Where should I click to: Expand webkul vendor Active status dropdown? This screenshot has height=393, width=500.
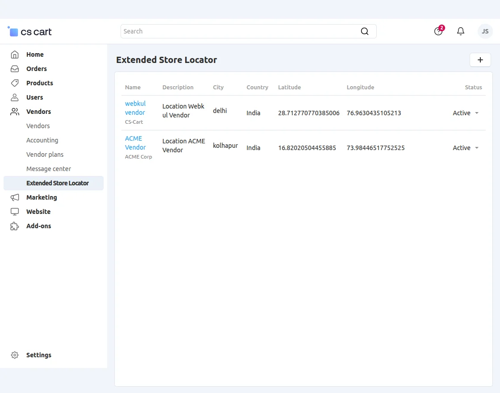[x=466, y=113]
